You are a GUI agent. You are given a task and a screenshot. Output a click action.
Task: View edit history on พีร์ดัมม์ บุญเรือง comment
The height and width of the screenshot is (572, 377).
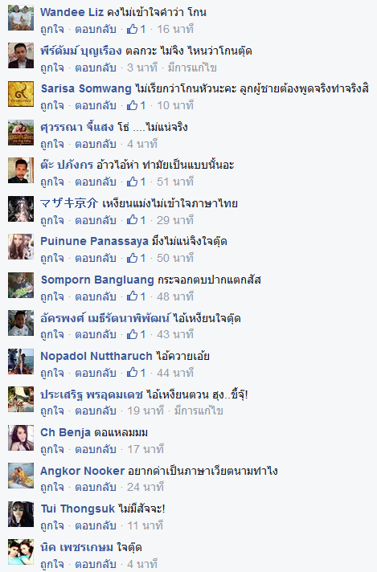tap(192, 67)
